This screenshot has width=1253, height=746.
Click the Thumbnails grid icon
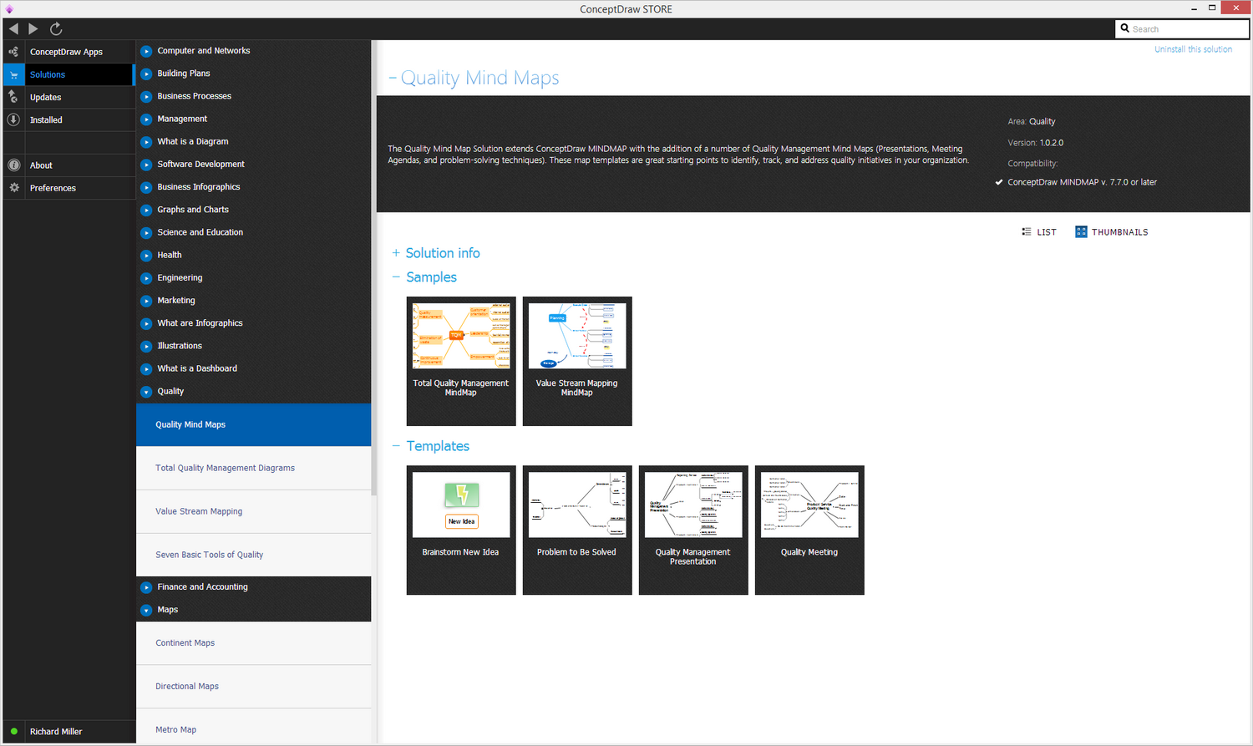pos(1081,232)
